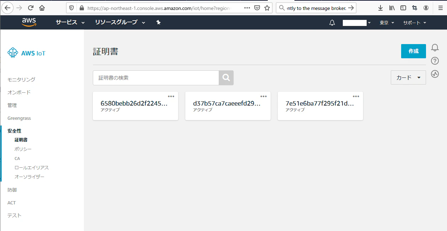The height and width of the screenshot is (231, 447).
Task: Open 防御 in the sidebar
Action: point(12,190)
